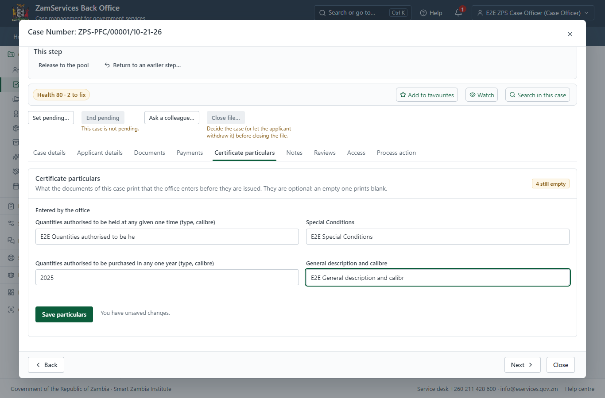
Task: Open Search in this case
Action: coord(538,95)
